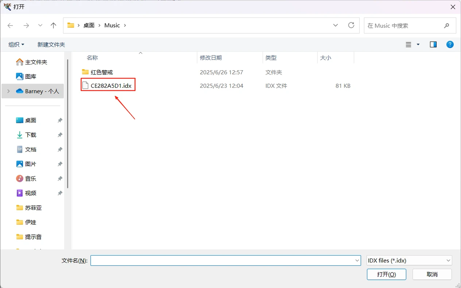Click the 打开(O) button
Viewport: 461px width, 288px height.
pos(386,274)
